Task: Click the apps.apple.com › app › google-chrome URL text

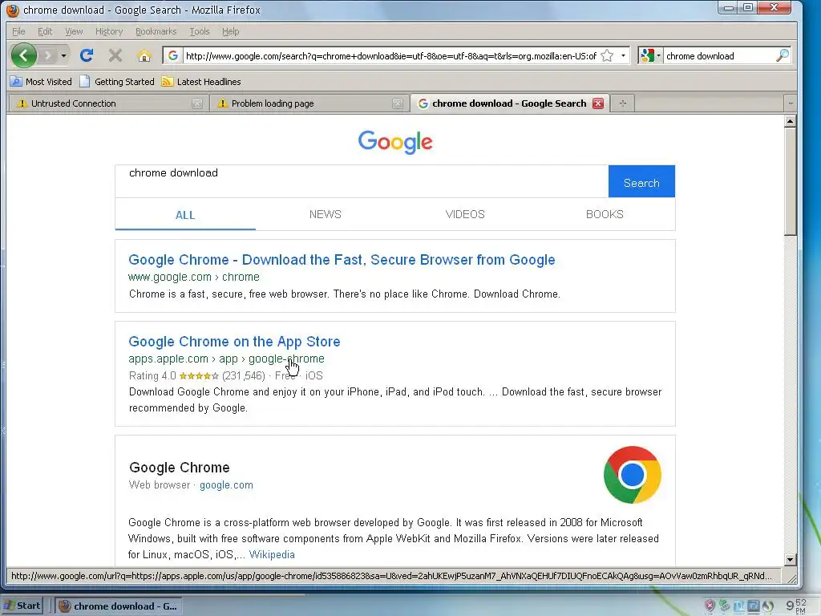Action: [x=227, y=359]
